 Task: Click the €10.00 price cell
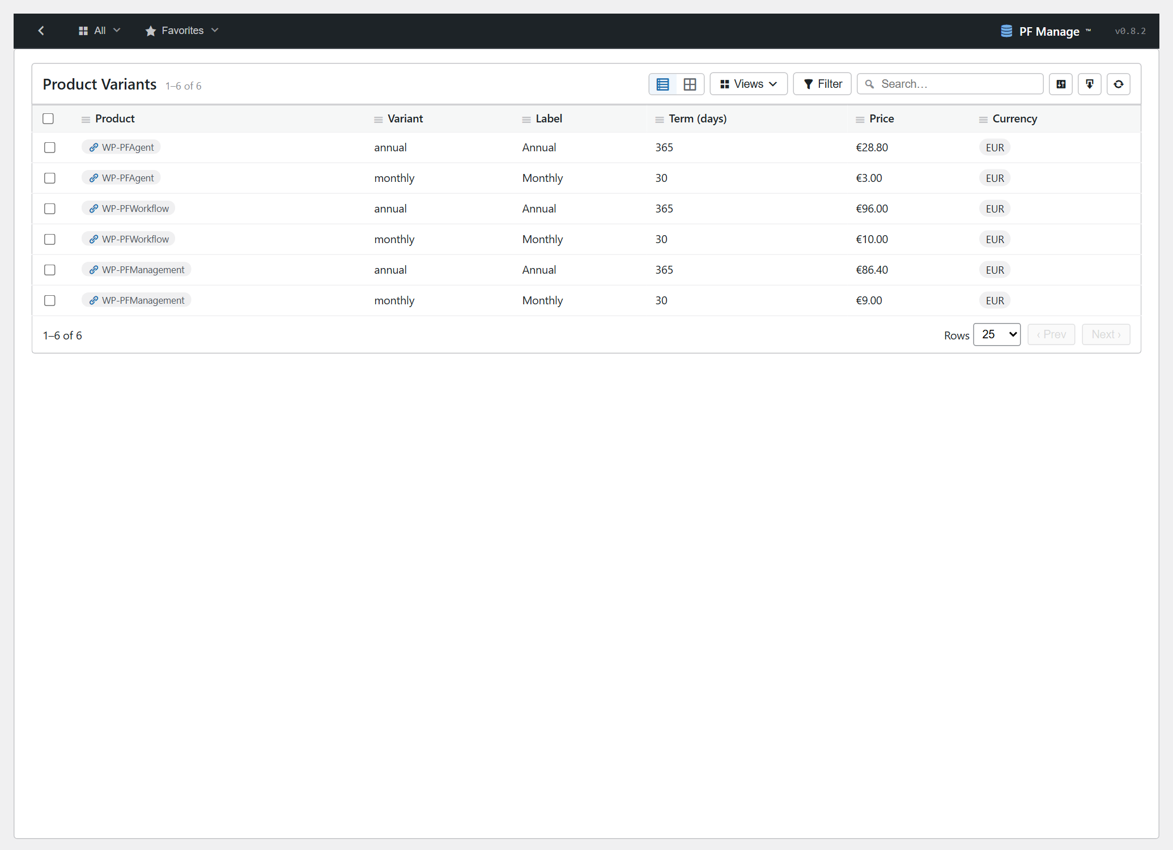(x=872, y=239)
